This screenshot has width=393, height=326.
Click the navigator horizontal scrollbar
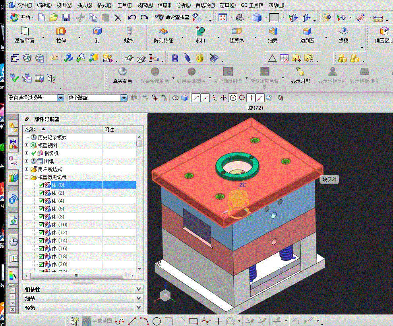[x=77, y=276]
